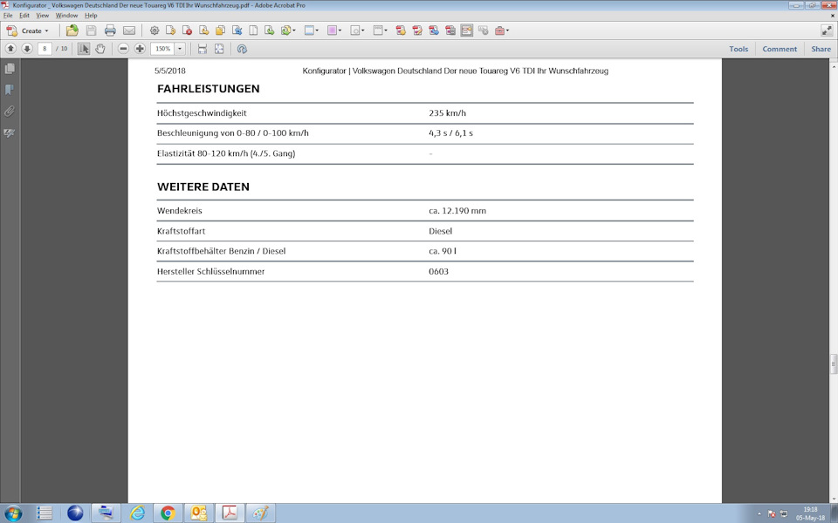This screenshot has width=838, height=523.
Task: Open the File menu
Action: click(8, 16)
